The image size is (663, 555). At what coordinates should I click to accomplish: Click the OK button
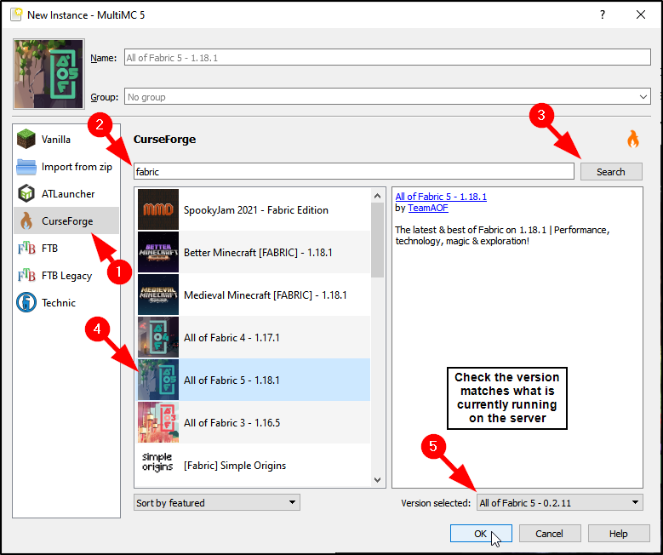[481, 534]
